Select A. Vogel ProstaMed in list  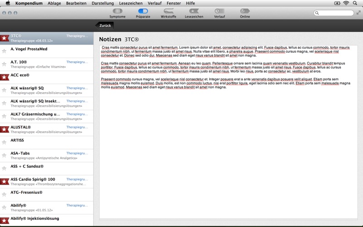pos(47,51)
